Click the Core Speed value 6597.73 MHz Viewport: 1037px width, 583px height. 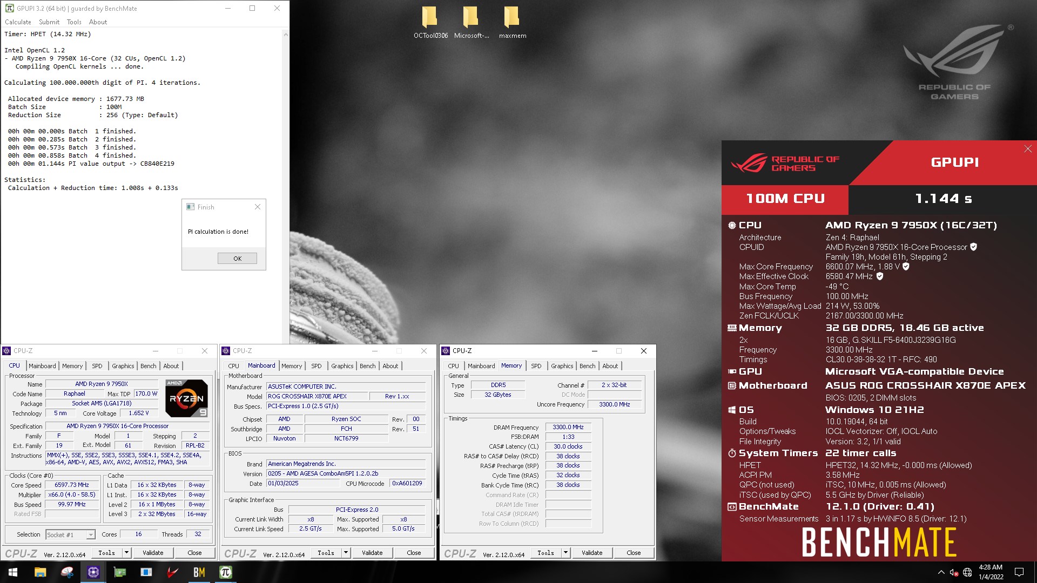(72, 485)
